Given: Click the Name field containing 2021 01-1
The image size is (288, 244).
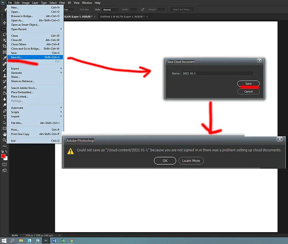Looking at the screenshot, I should click(x=218, y=73).
